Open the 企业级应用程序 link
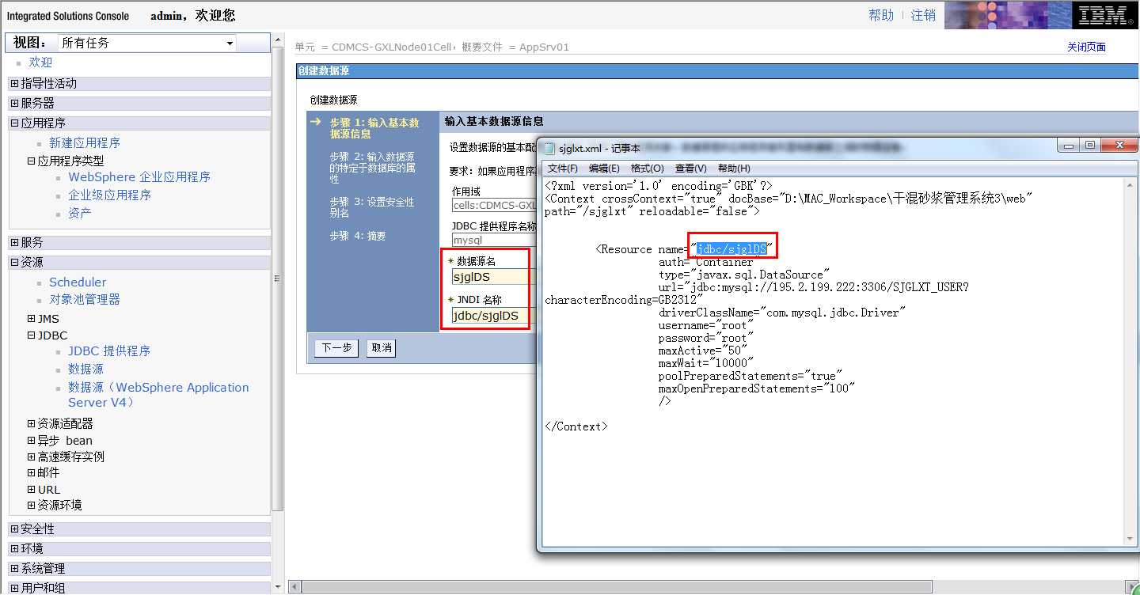 [x=109, y=195]
